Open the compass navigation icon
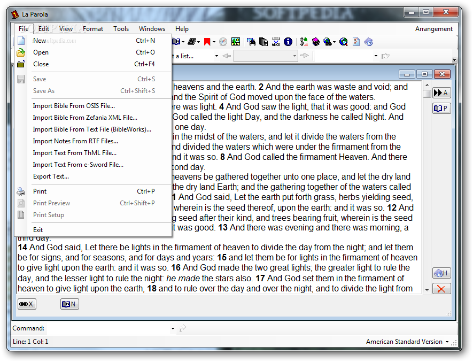473x362 pixels. point(223,42)
